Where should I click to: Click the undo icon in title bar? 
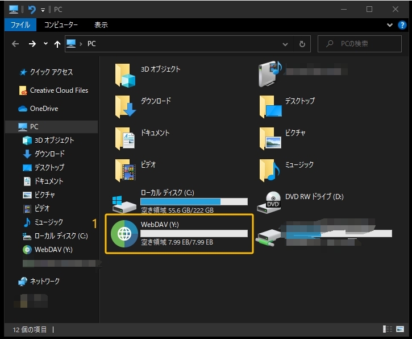click(32, 10)
